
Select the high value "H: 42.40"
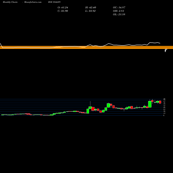pyautogui.click(x=91, y=8)
